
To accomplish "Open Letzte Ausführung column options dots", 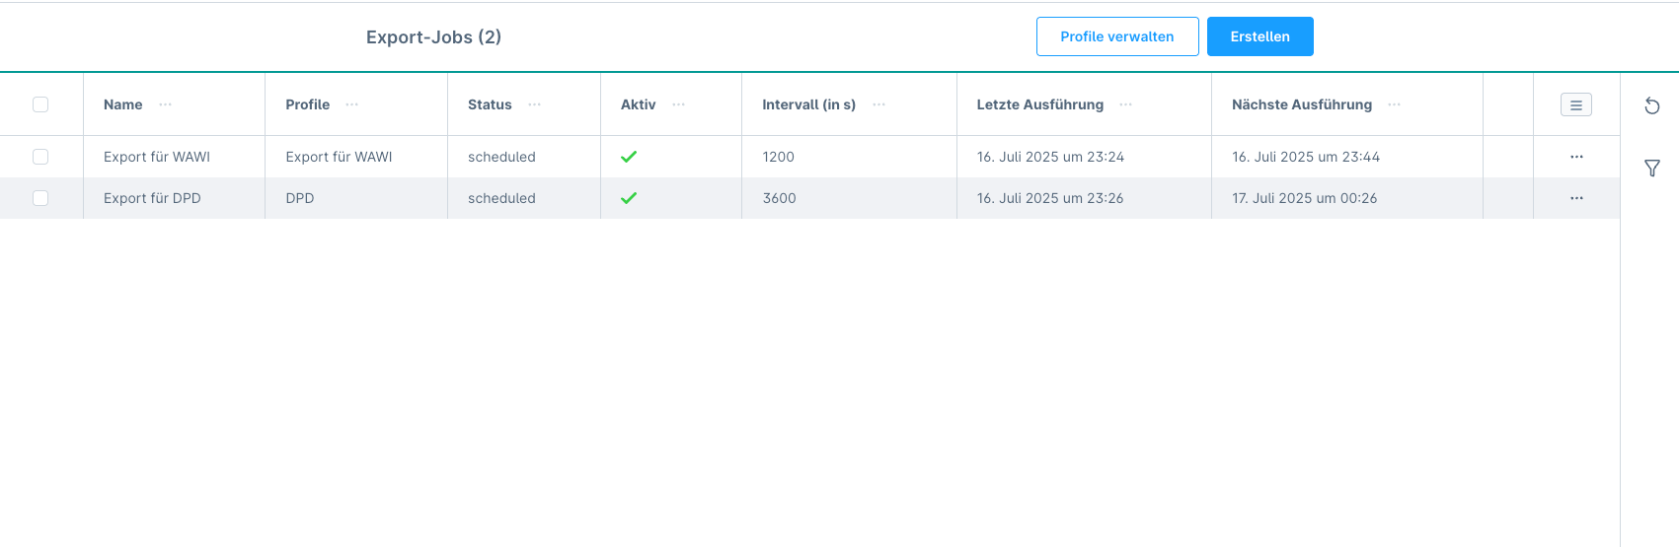I will tap(1126, 104).
